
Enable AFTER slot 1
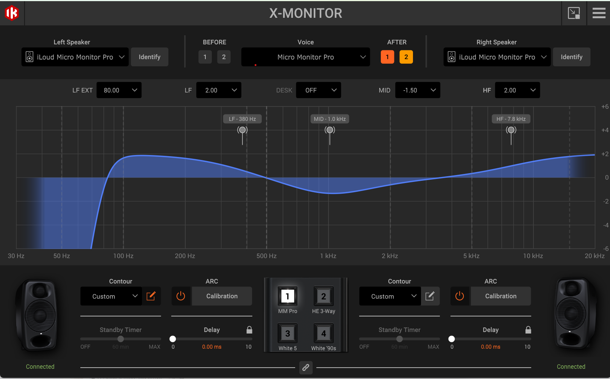[x=387, y=57]
